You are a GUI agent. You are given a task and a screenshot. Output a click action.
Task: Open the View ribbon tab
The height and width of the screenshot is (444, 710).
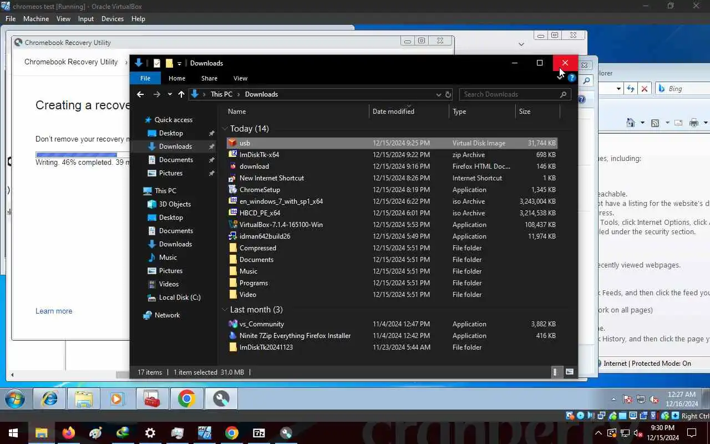click(240, 78)
